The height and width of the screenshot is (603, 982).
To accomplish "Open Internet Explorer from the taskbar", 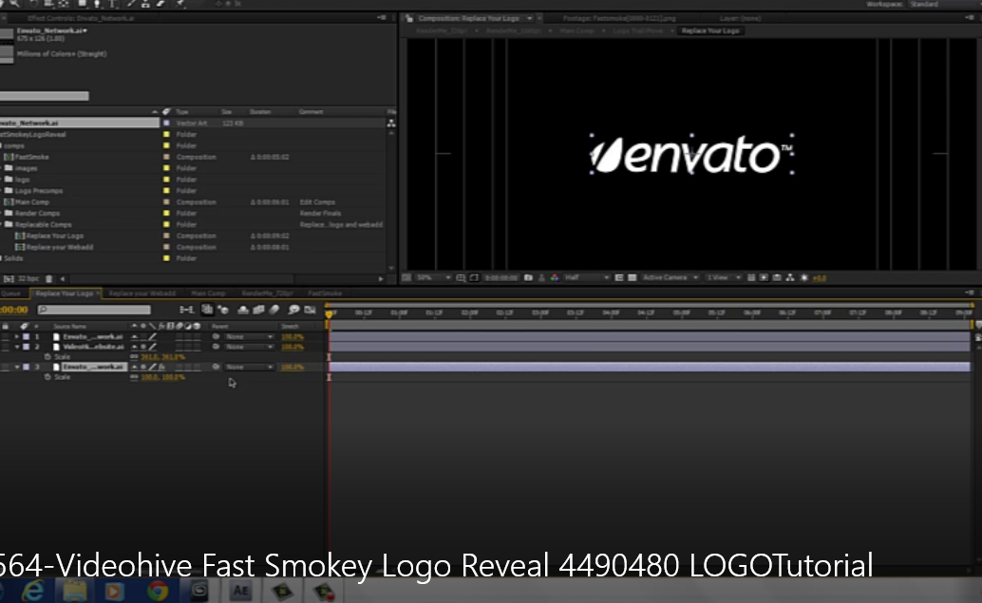I will pyautogui.click(x=32, y=591).
